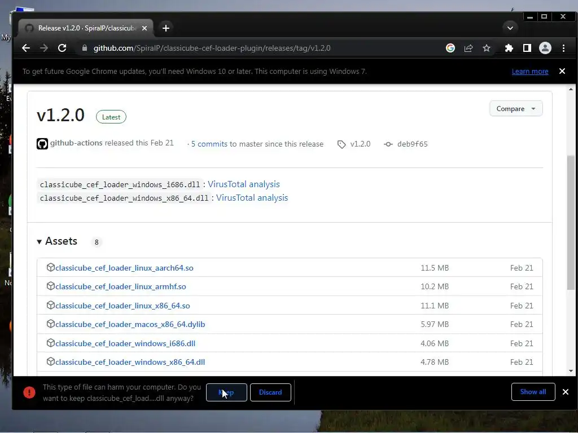Click the 5.97 MB size text
This screenshot has width=578, height=433.
[x=435, y=324]
